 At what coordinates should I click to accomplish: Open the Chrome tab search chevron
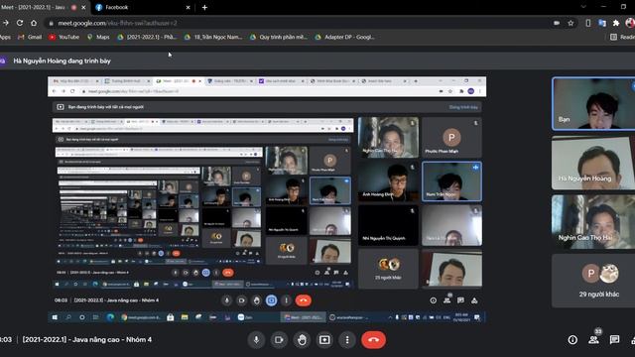[x=583, y=7]
